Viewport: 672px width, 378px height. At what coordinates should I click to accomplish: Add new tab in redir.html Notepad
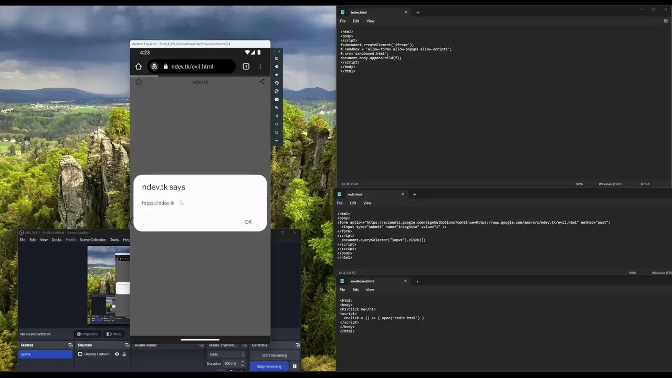(415, 194)
